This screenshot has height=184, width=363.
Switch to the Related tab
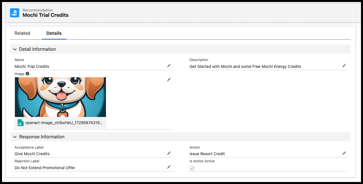tap(22, 33)
